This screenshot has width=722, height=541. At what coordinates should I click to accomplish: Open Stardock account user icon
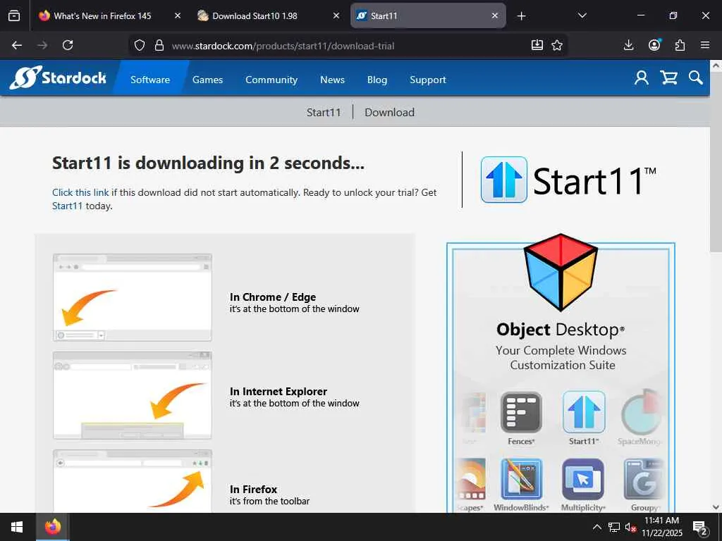click(642, 77)
